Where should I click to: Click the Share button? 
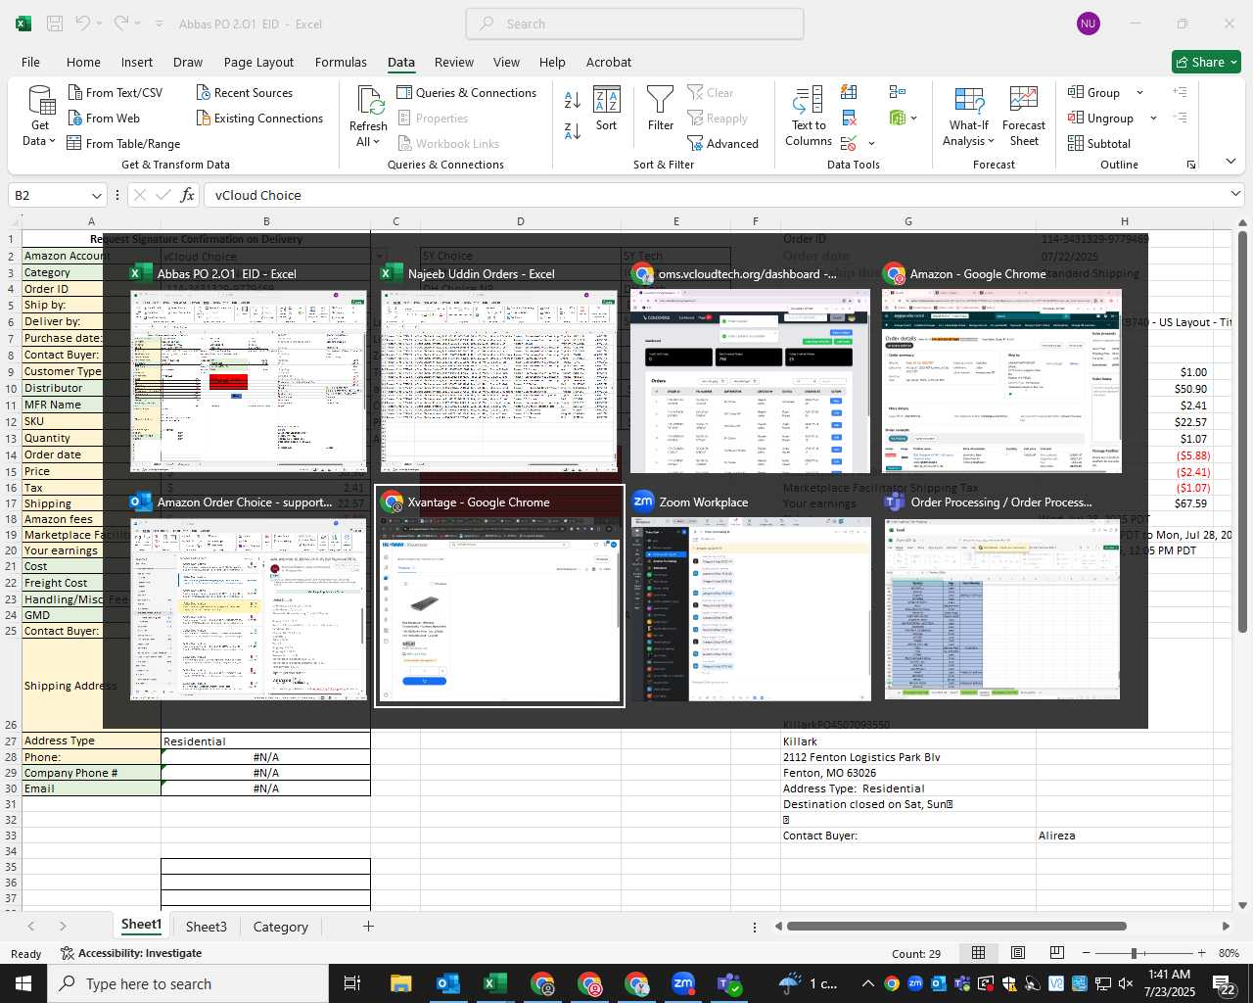[1206, 62]
